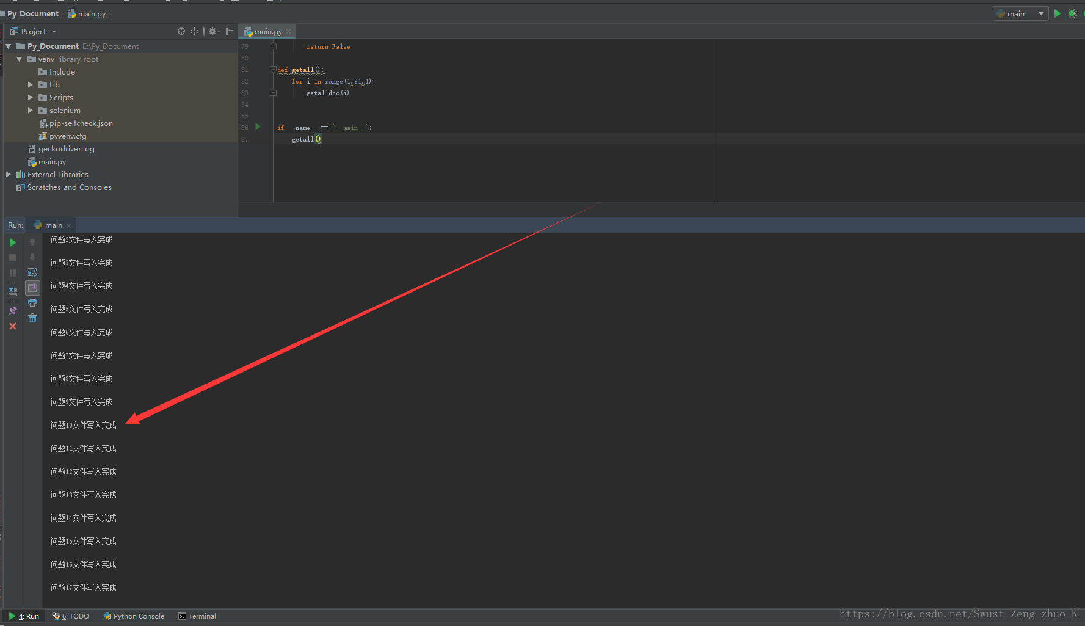Click the Scroll from Source crosshair icon
This screenshot has height=626, width=1085.
pyautogui.click(x=181, y=31)
